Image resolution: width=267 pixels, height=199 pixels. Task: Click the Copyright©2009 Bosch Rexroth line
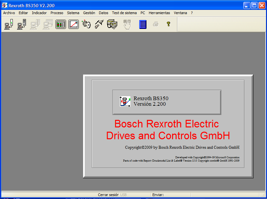182,147
